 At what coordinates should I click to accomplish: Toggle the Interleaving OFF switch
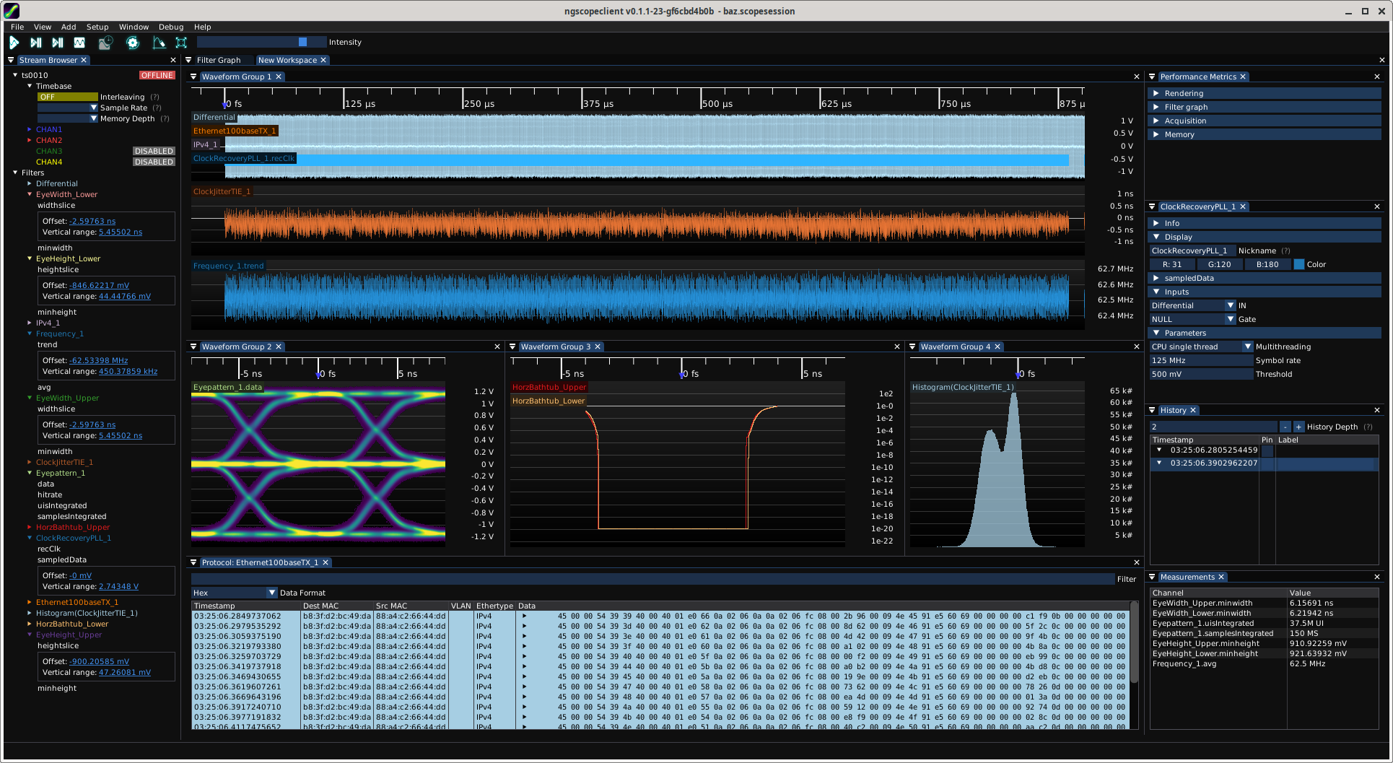tap(67, 97)
